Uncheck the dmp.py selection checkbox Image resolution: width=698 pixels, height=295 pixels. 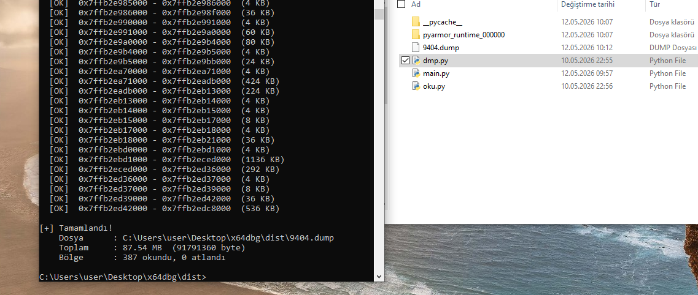pyautogui.click(x=405, y=61)
